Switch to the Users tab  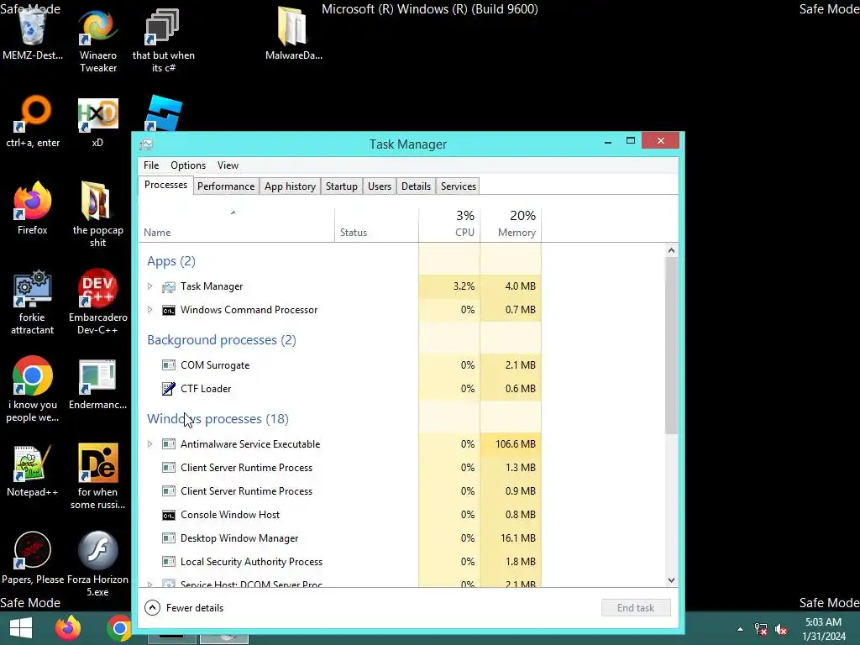[379, 186]
